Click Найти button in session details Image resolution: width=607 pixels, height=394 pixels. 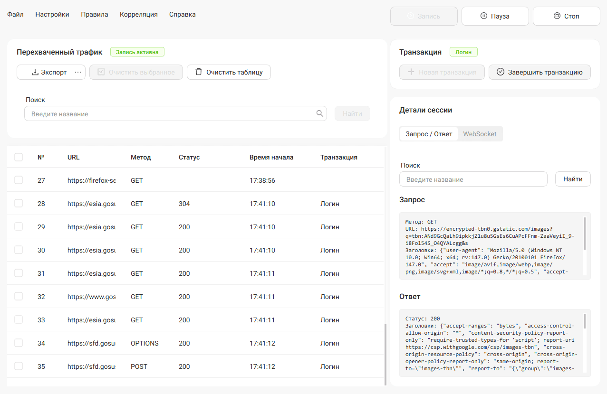(x=573, y=179)
